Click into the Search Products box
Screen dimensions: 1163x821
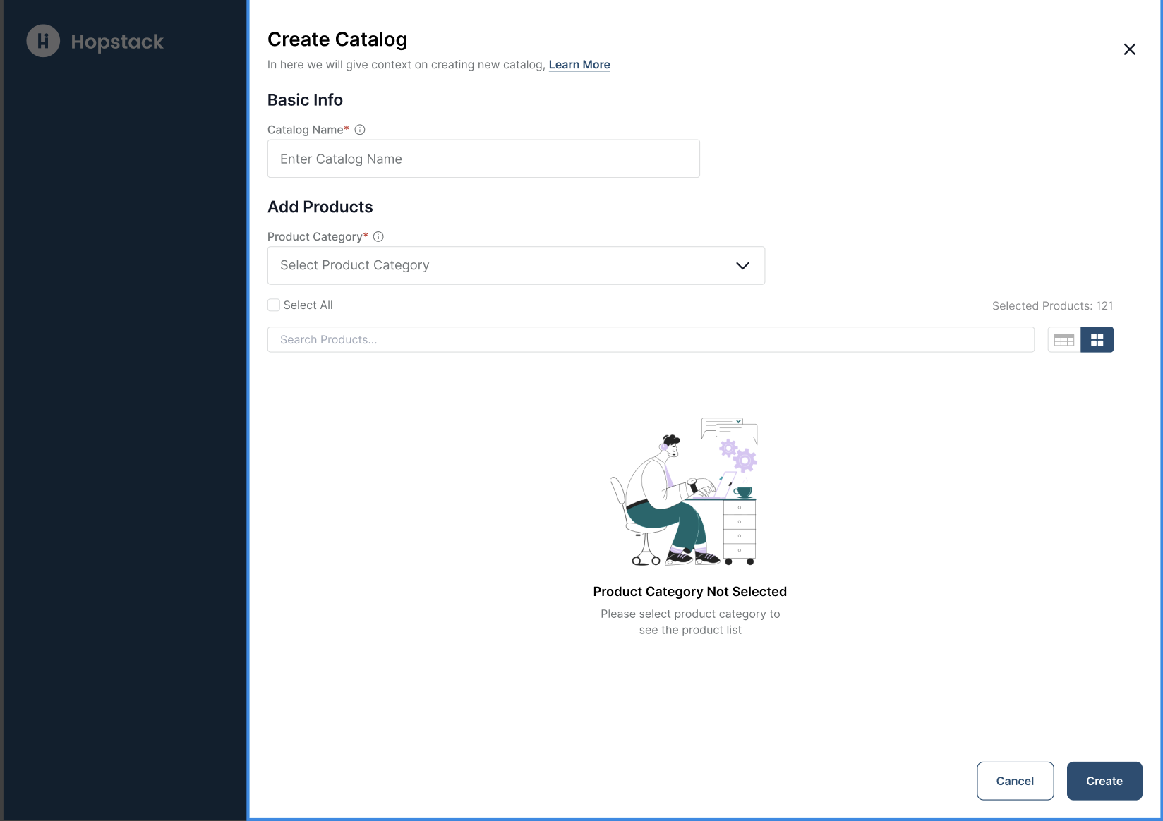click(650, 340)
